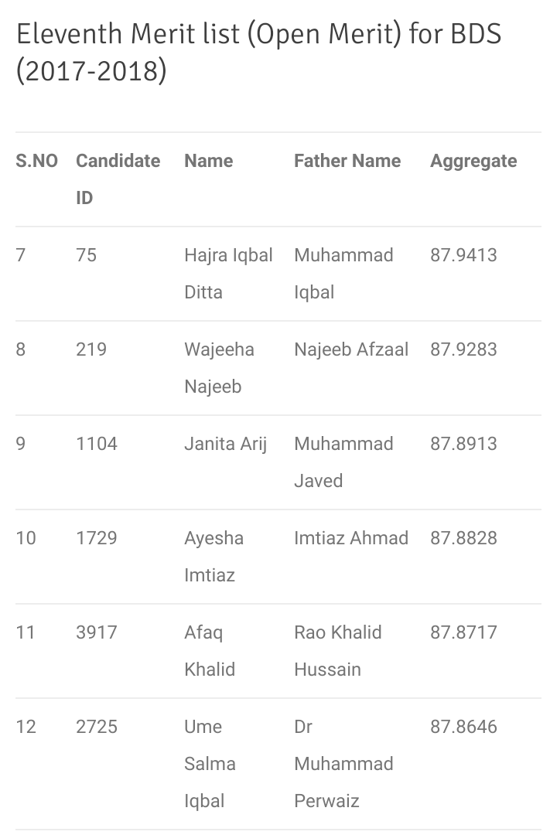Viewport: 550px width, 835px height.
Task: Click candidate ID 219
Action: pos(91,349)
